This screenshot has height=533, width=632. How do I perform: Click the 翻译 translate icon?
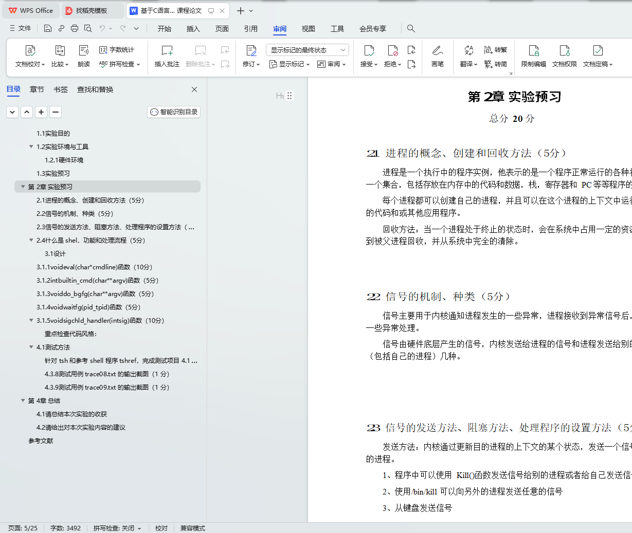tap(468, 50)
